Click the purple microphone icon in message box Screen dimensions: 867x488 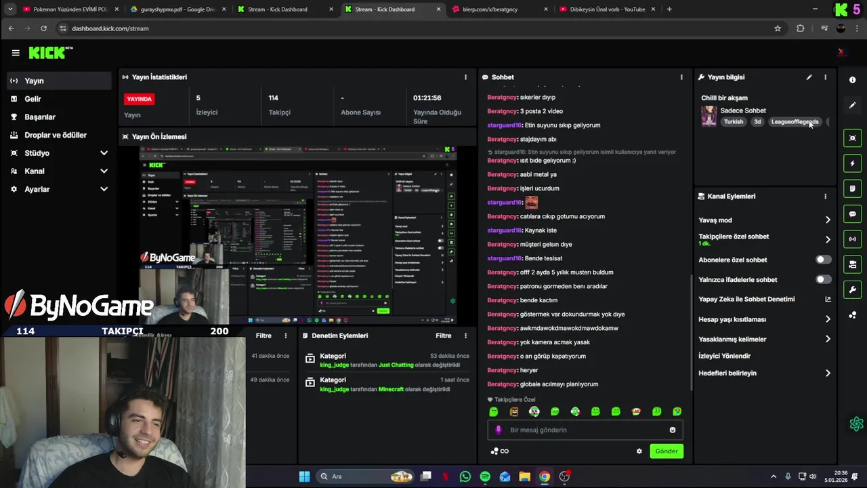(x=499, y=430)
